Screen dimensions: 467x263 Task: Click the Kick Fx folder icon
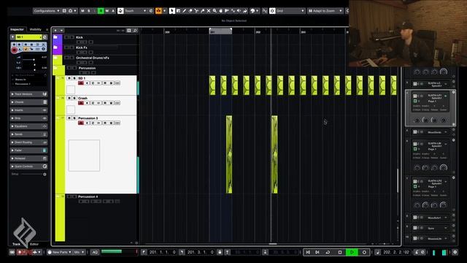click(55, 47)
